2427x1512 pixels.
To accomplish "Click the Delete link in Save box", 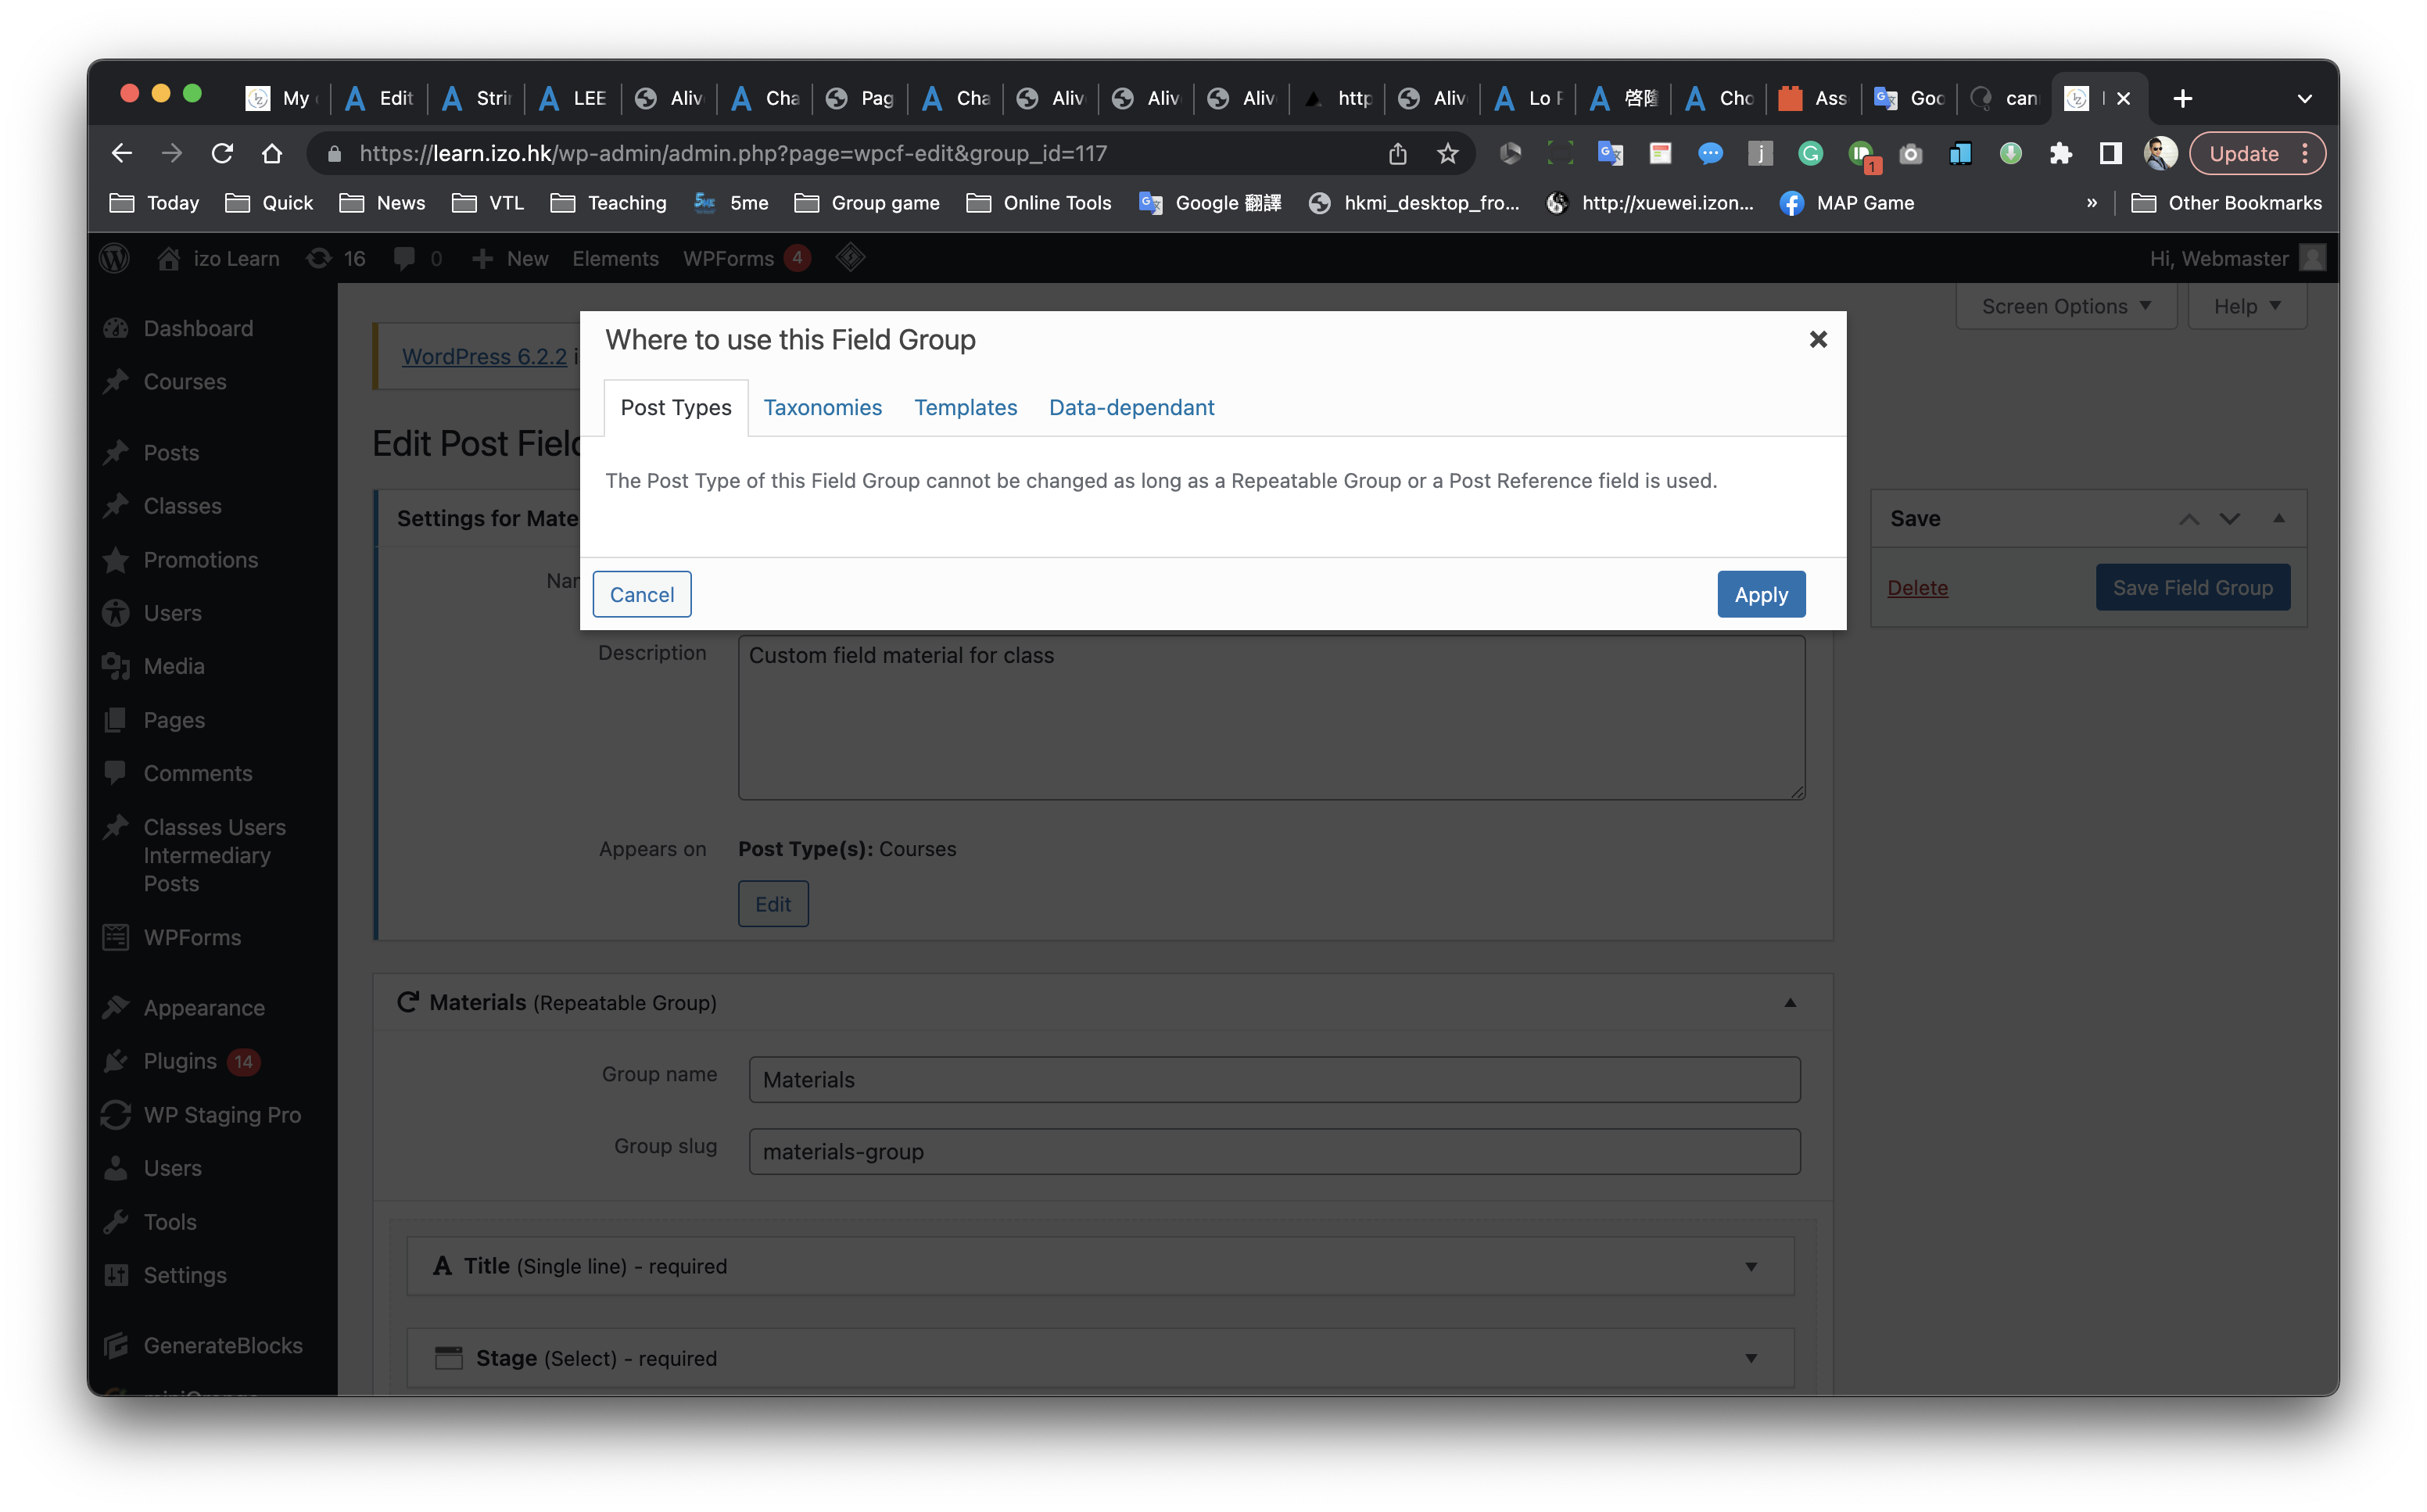I will click(x=1917, y=588).
